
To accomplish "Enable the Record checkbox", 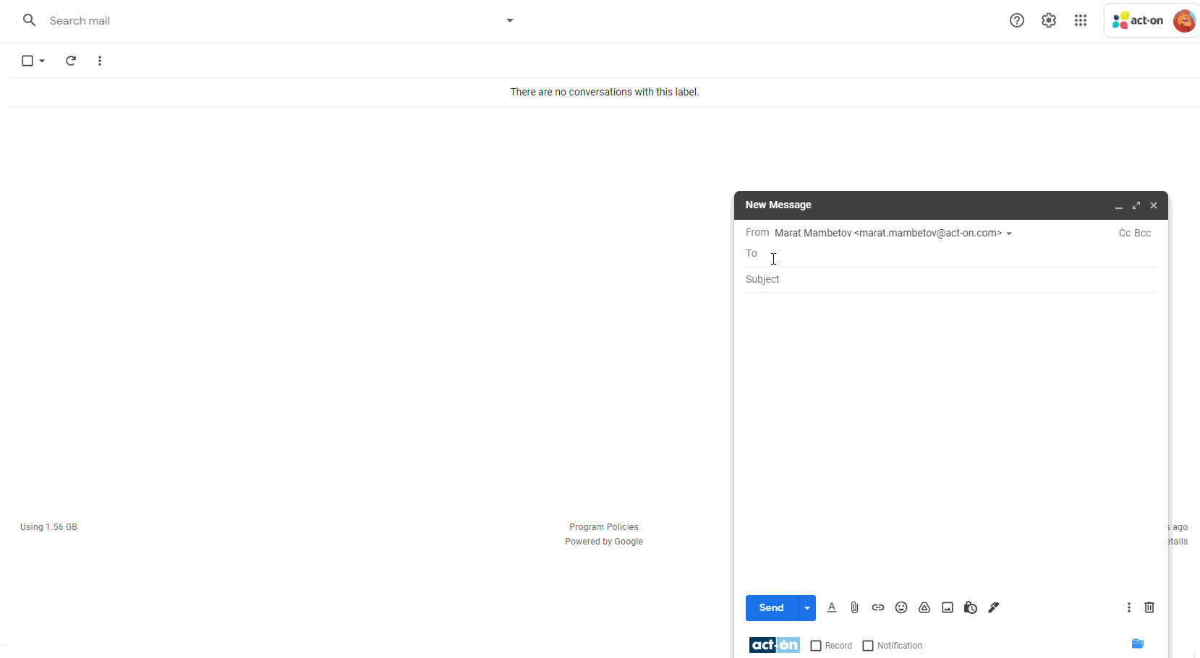I will point(817,645).
